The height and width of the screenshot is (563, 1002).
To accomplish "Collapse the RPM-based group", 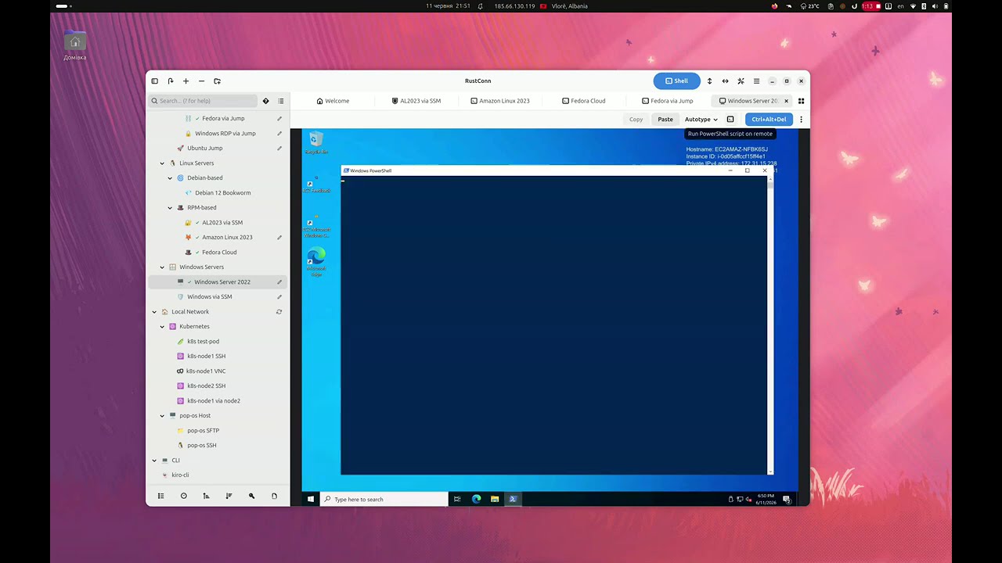I will tap(170, 208).
